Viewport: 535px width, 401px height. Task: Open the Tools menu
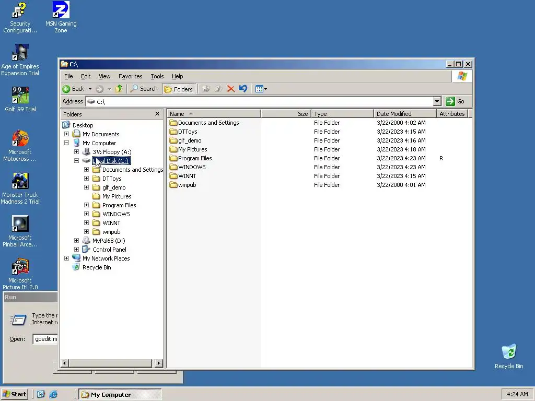pos(157,76)
